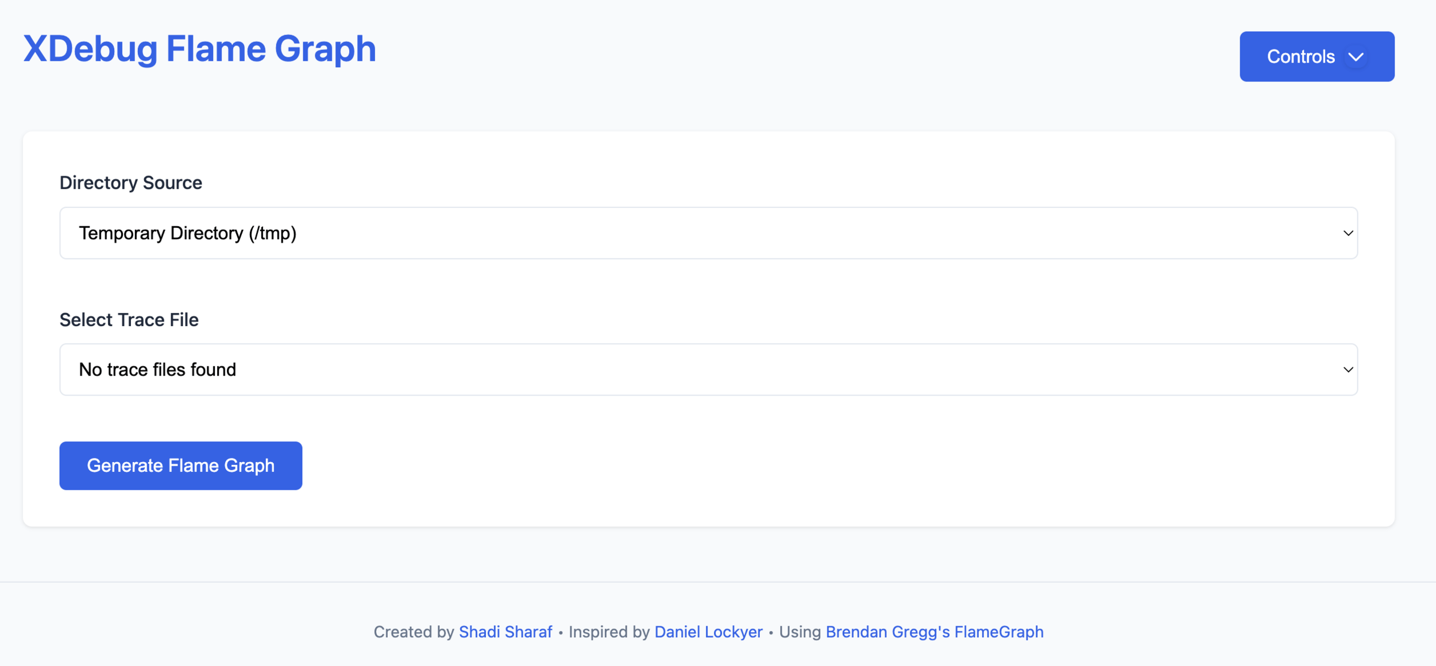Click the Directory Source dropdown arrow
The image size is (1436, 666).
click(x=1348, y=233)
